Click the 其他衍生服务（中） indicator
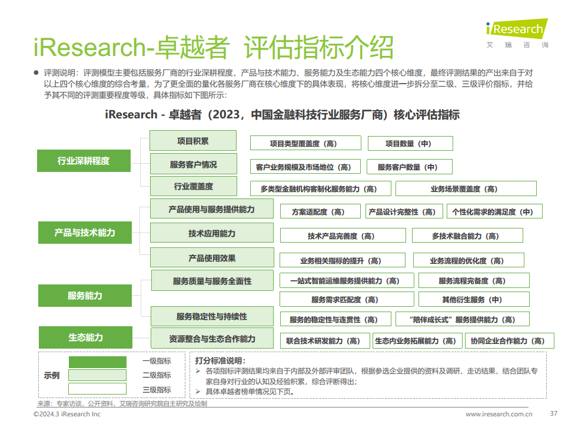Viewport: 565px width, 424px height. tap(473, 300)
